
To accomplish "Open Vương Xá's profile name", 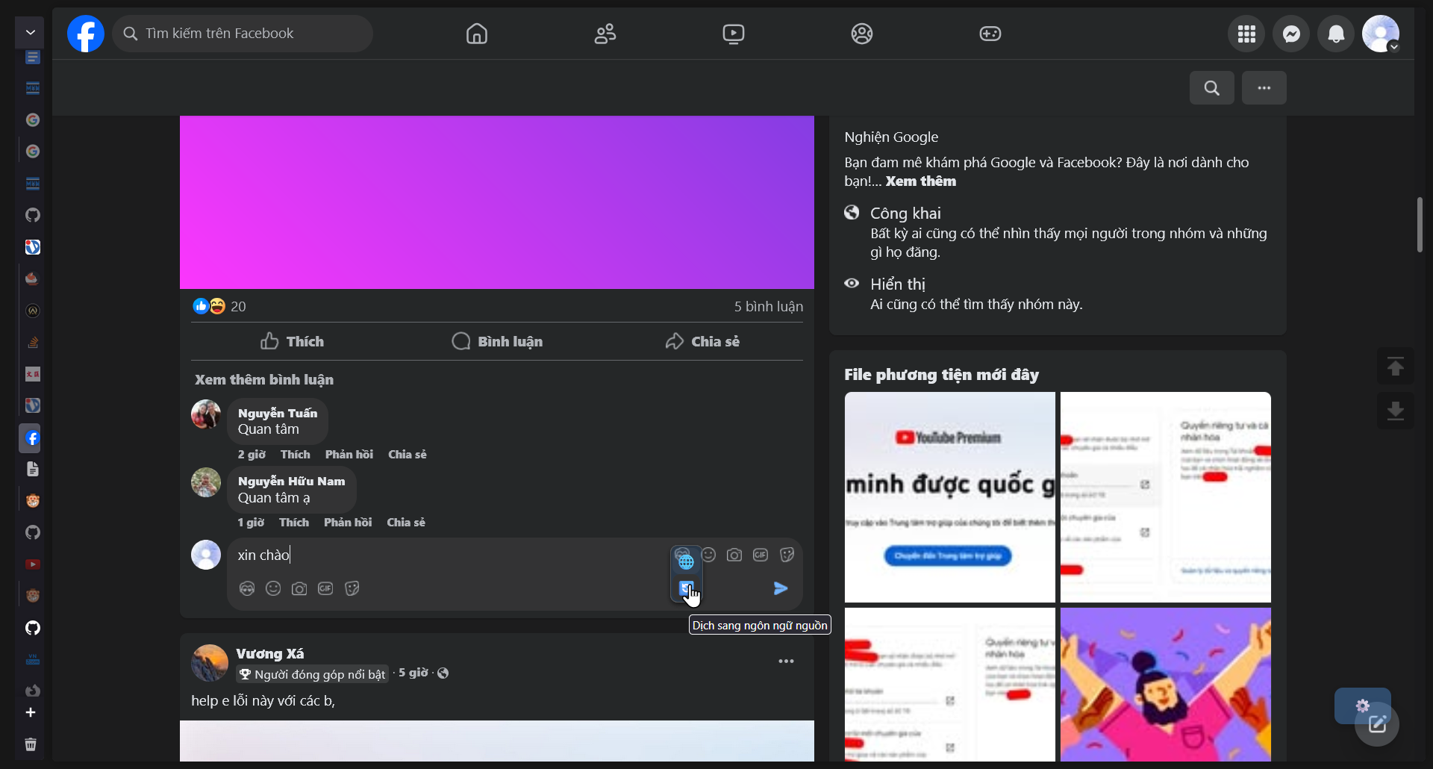I will point(270,654).
